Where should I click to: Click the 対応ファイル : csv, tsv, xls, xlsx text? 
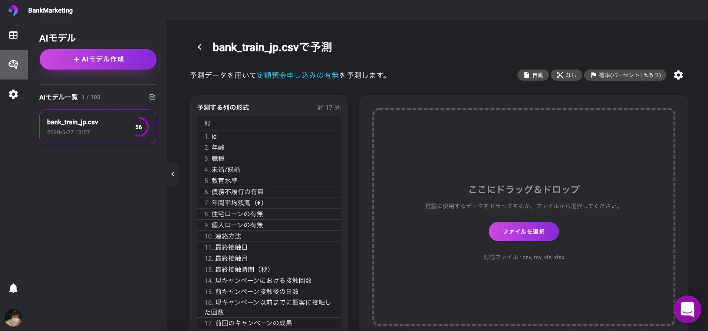pyautogui.click(x=524, y=257)
